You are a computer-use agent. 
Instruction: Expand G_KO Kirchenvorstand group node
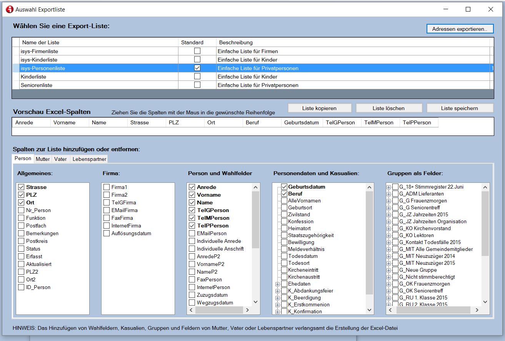coord(389,229)
